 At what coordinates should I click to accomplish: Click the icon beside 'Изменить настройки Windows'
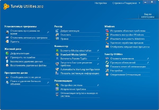pyautogui.click(x=107, y=35)
